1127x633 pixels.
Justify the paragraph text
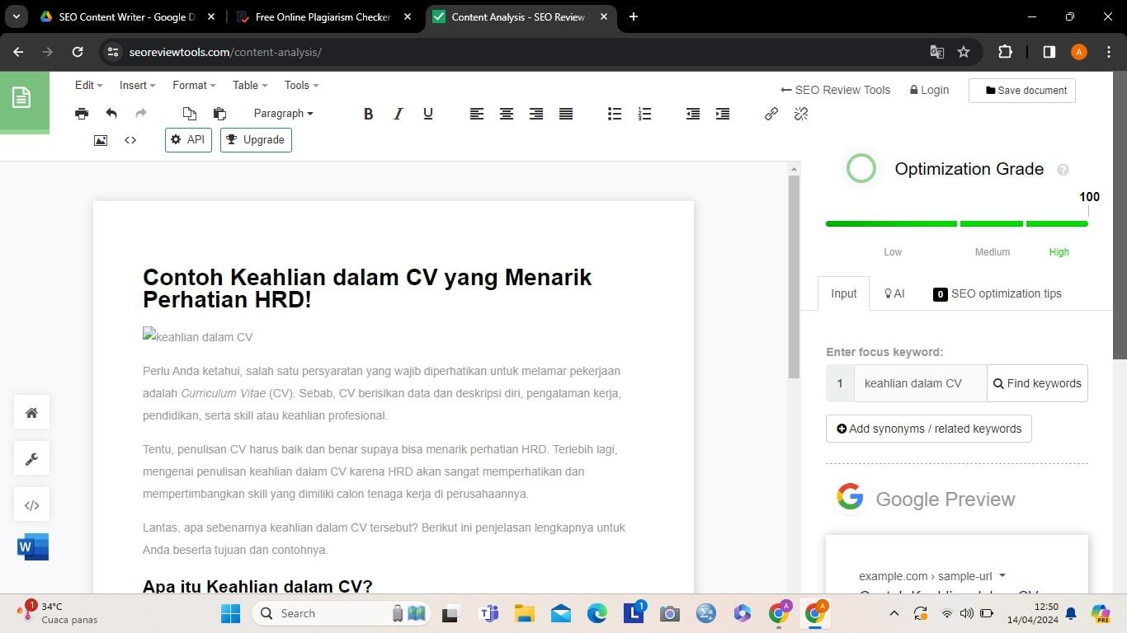click(566, 114)
